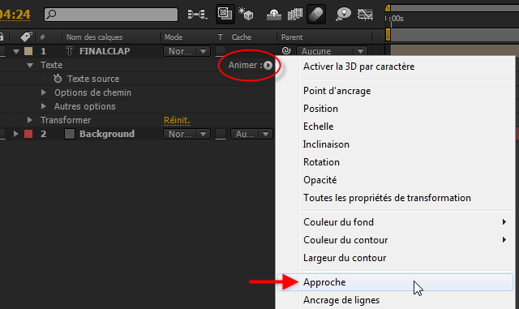The height and width of the screenshot is (309, 519).
Task: Click the solid icon of Background layer
Action: pyautogui.click(x=70, y=134)
